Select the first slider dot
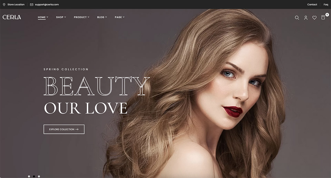331x178 pixels. point(29,176)
